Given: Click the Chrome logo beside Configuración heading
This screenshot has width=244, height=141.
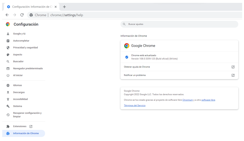Looking at the screenshot, I should click(8, 24).
